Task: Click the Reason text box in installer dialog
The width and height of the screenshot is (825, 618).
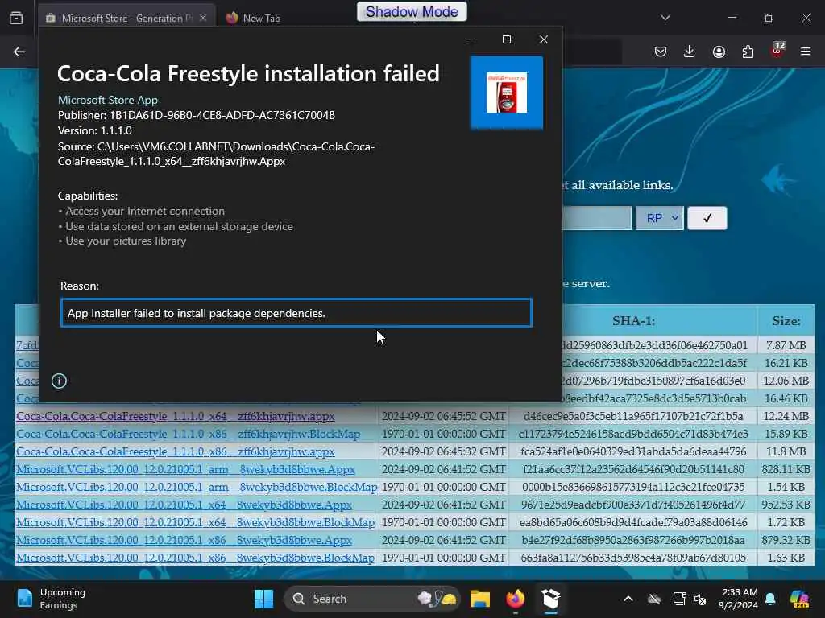Action: click(296, 313)
